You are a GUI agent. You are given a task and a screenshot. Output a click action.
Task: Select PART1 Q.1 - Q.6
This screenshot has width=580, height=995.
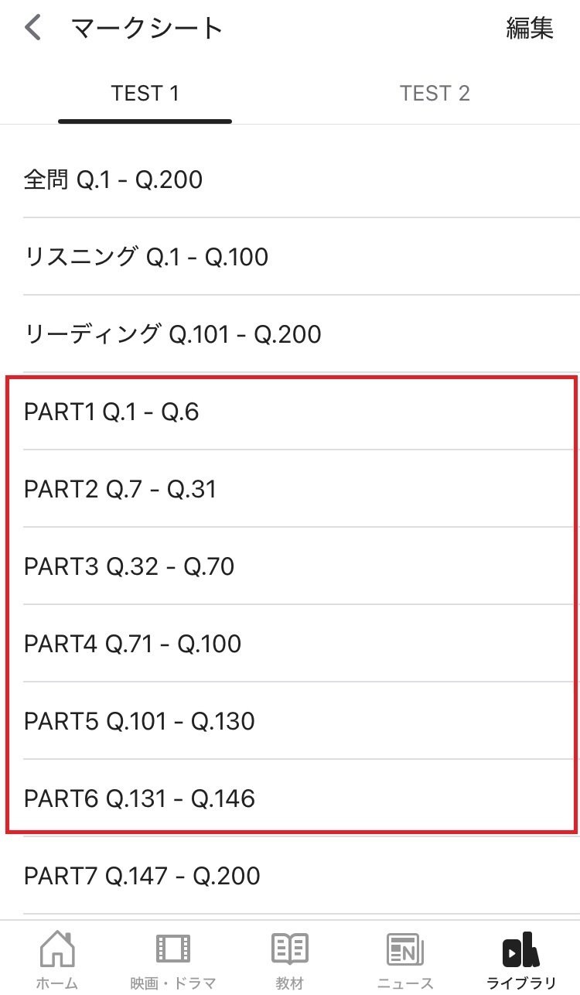[x=290, y=412]
